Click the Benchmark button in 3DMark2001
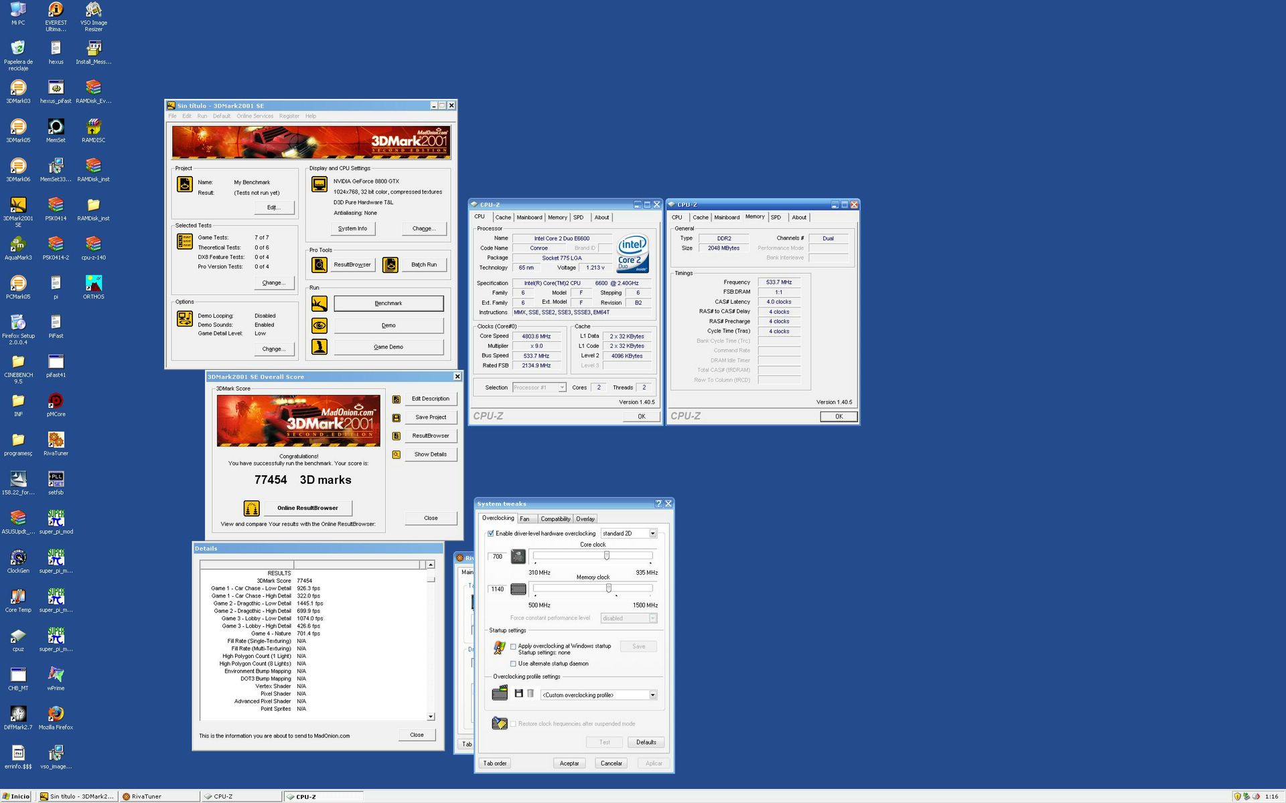 coord(388,304)
